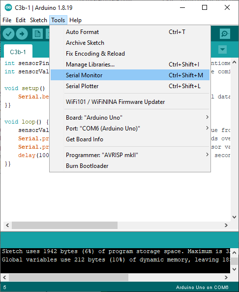Image resolution: width=239 pixels, height=292 pixels.
Task: Open the Help menu
Action: 75,20
